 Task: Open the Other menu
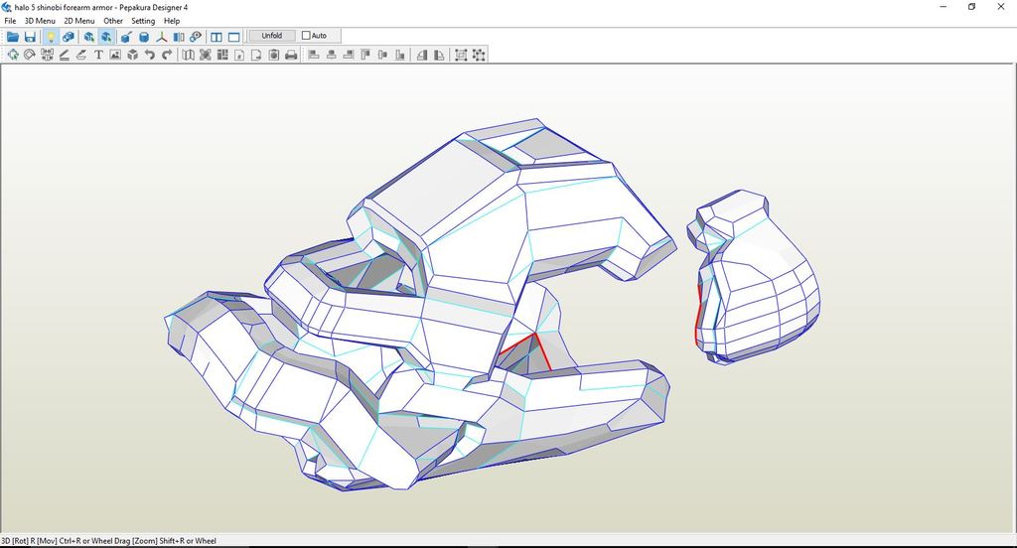(113, 21)
